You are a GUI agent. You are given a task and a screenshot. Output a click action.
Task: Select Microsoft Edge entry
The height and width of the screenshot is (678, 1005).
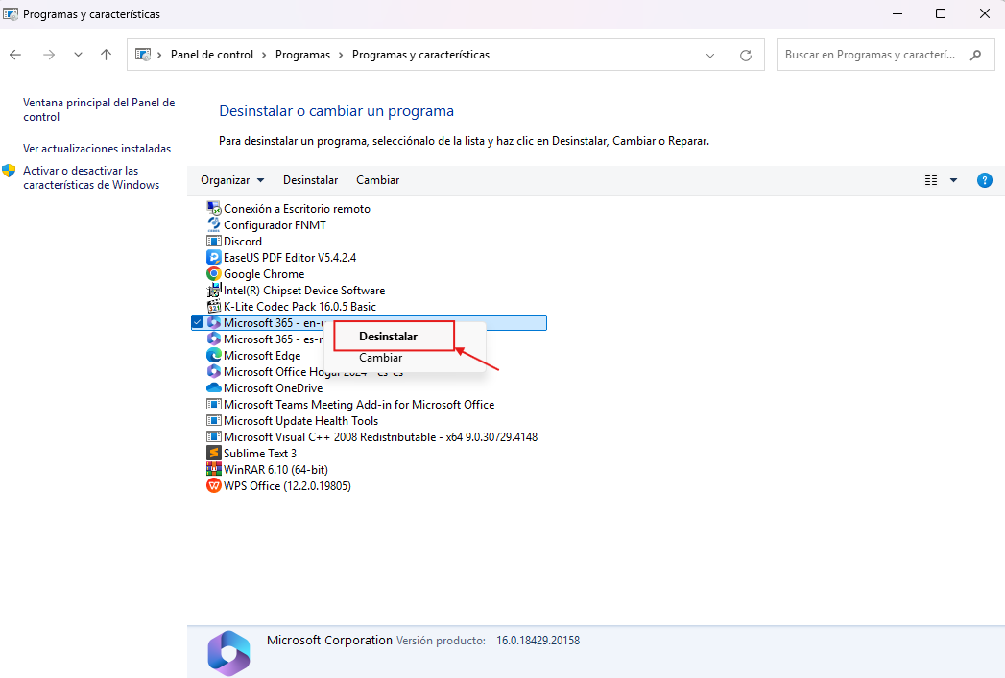point(262,356)
